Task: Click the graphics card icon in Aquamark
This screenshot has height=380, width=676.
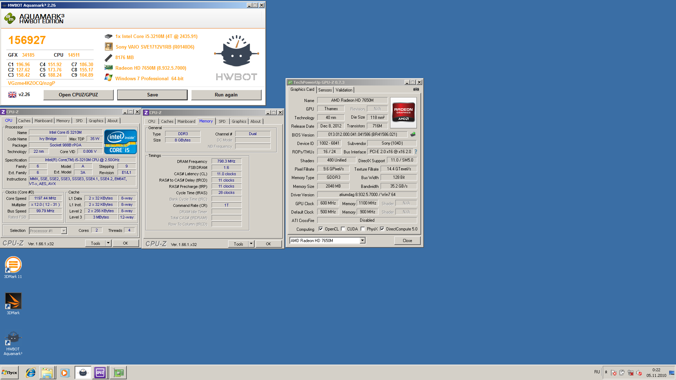Action: (108, 68)
